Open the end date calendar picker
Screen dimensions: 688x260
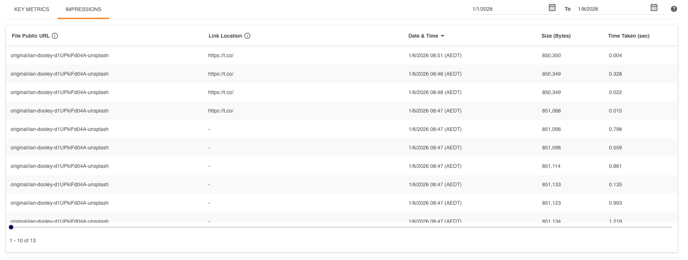[x=654, y=8]
